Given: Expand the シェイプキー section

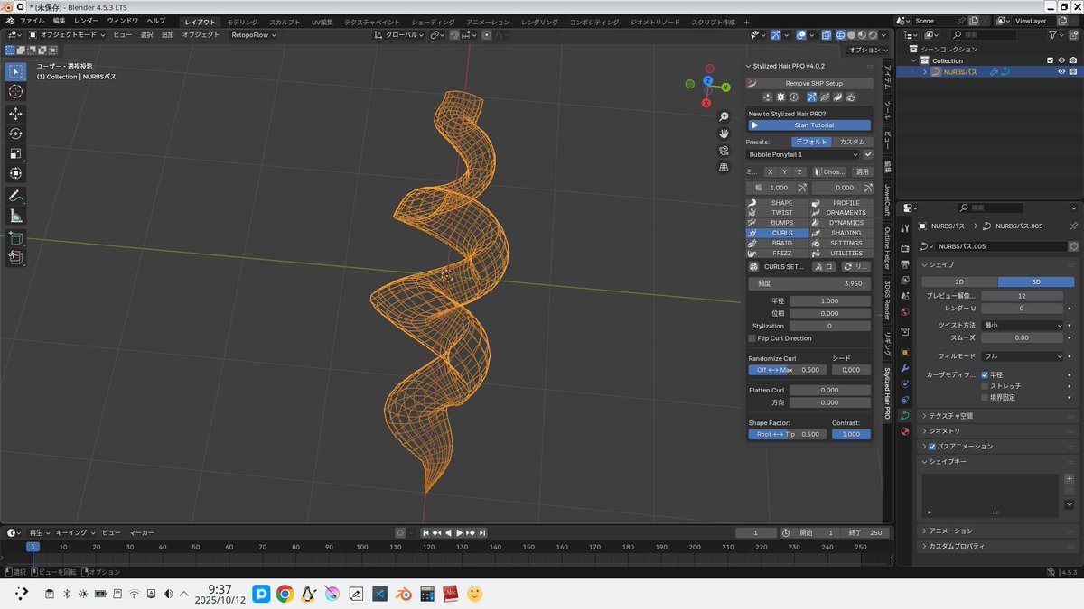Looking at the screenshot, I should pyautogui.click(x=944, y=461).
